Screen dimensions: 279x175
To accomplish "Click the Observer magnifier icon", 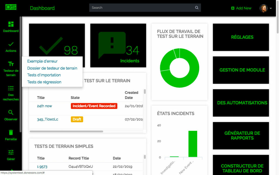I will click(x=11, y=112).
